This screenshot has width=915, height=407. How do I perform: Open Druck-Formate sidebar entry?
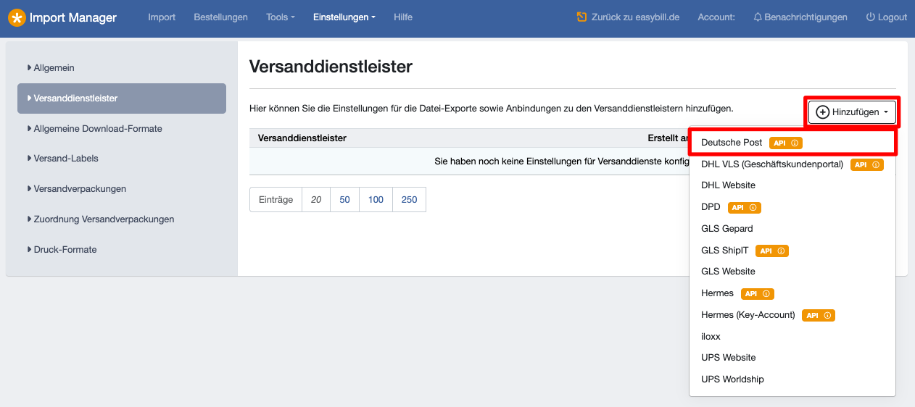(122, 250)
